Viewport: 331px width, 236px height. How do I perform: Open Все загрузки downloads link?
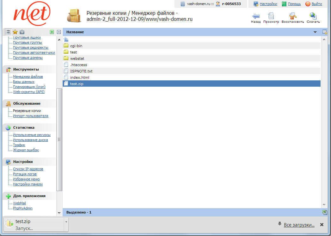299,225
